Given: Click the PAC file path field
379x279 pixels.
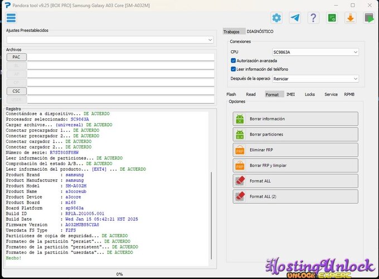Looking at the screenshot, I should point(120,57).
